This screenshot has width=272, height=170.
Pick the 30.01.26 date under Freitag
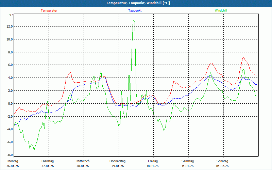[x=153, y=166]
